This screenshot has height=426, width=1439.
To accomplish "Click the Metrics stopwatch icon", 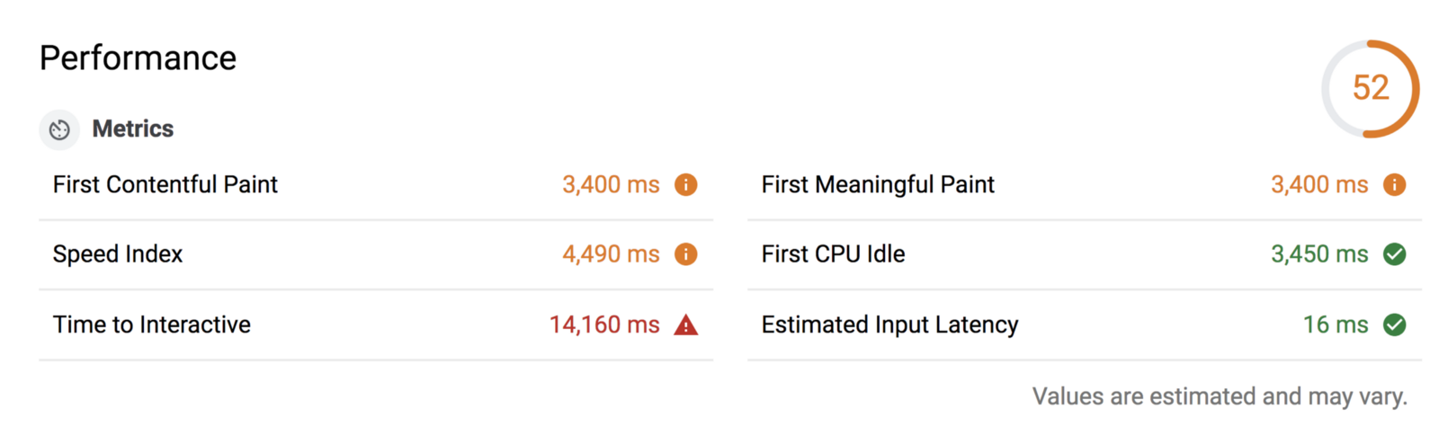I will coord(59,130).
